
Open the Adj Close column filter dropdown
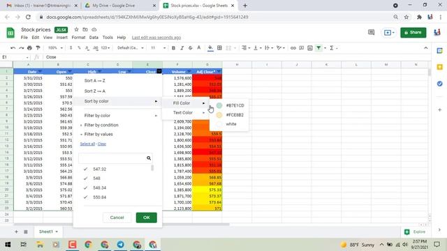coord(219,71)
